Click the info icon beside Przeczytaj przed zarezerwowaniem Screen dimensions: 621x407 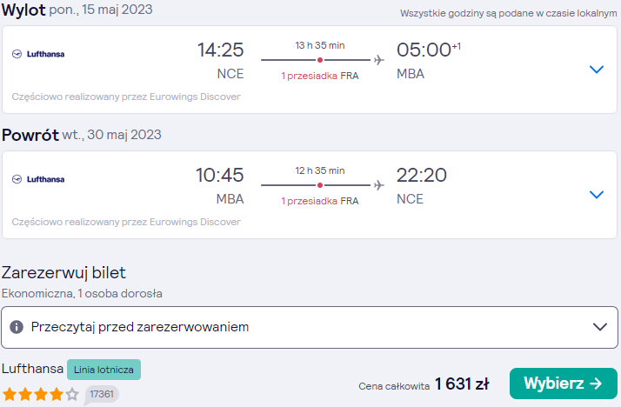(x=17, y=327)
